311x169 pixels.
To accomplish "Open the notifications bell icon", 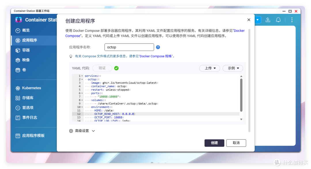I will (x=278, y=20).
